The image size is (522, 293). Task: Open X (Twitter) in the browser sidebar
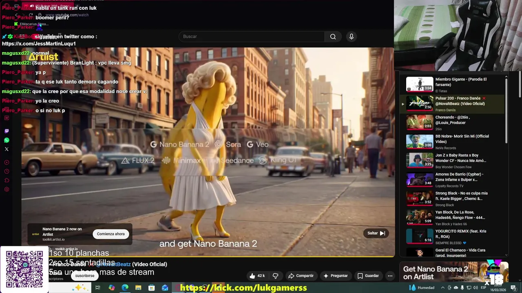7,149
